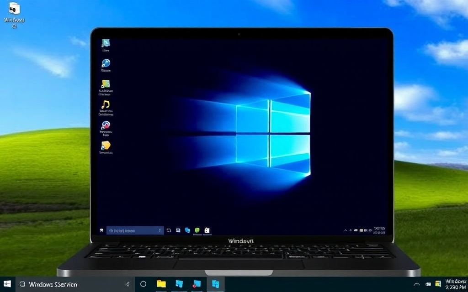
Task: Open the blue taskbar app with red dot
Action: tap(197, 284)
